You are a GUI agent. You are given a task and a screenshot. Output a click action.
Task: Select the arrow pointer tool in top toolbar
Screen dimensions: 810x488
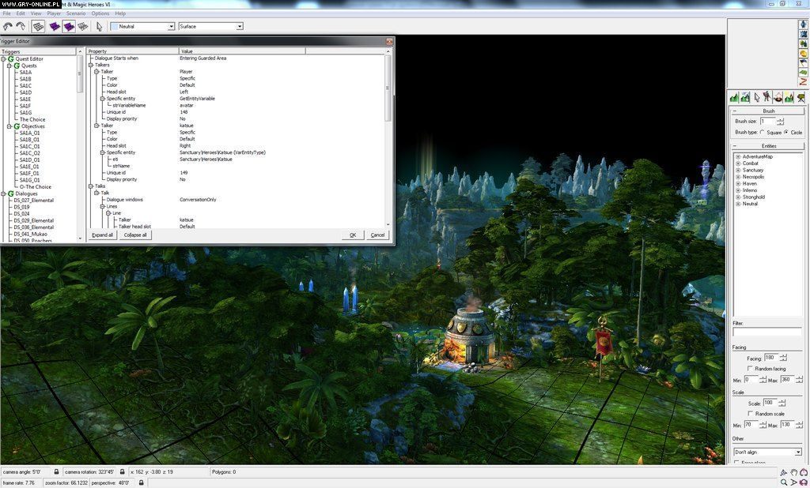coord(99,26)
